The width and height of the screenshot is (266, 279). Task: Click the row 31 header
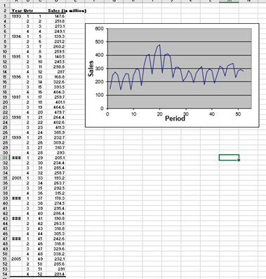point(5,158)
